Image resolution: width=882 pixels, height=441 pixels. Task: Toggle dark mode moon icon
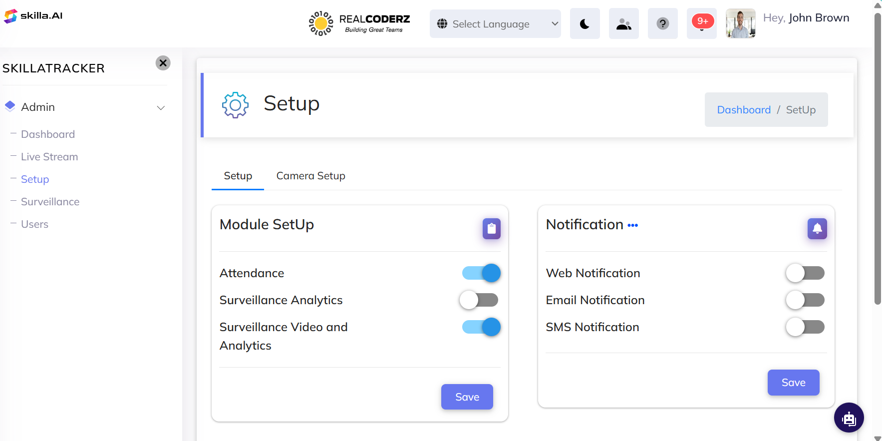coord(585,24)
